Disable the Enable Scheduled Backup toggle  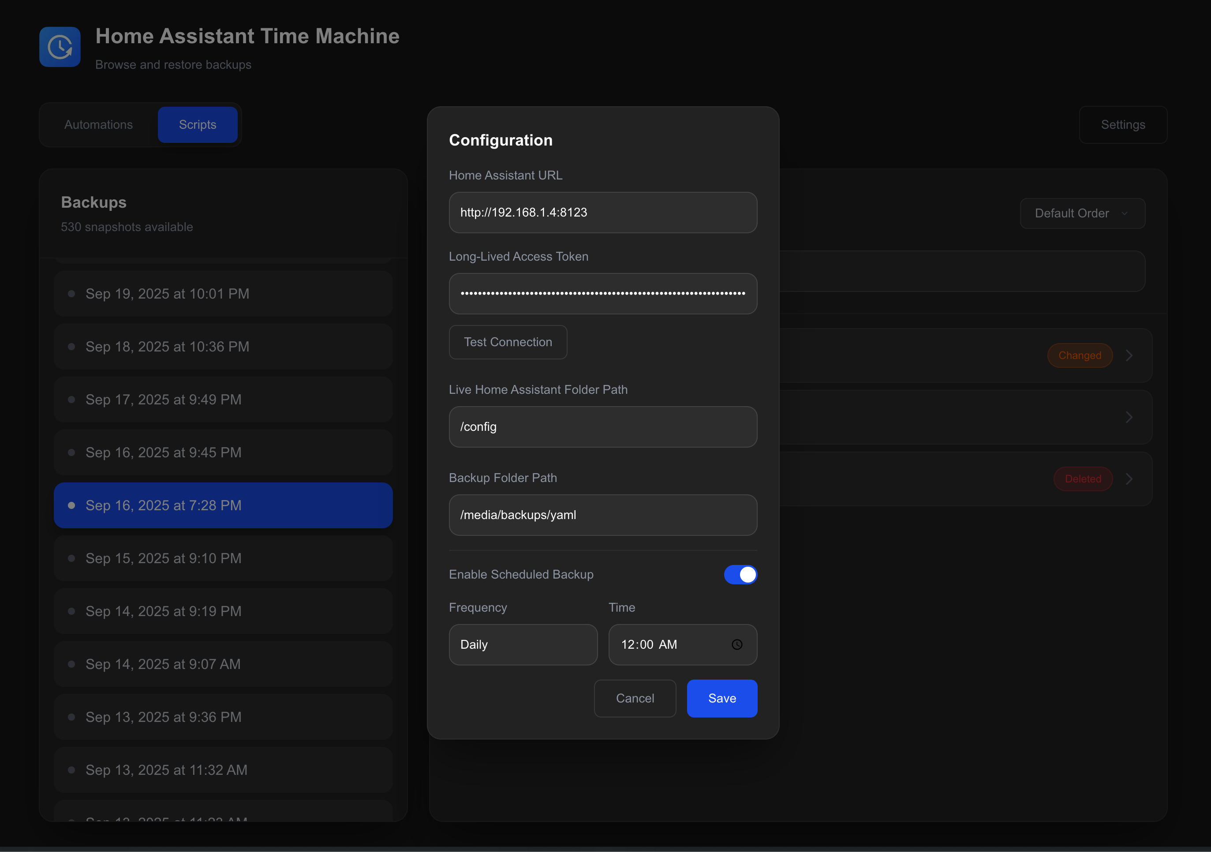pos(740,575)
